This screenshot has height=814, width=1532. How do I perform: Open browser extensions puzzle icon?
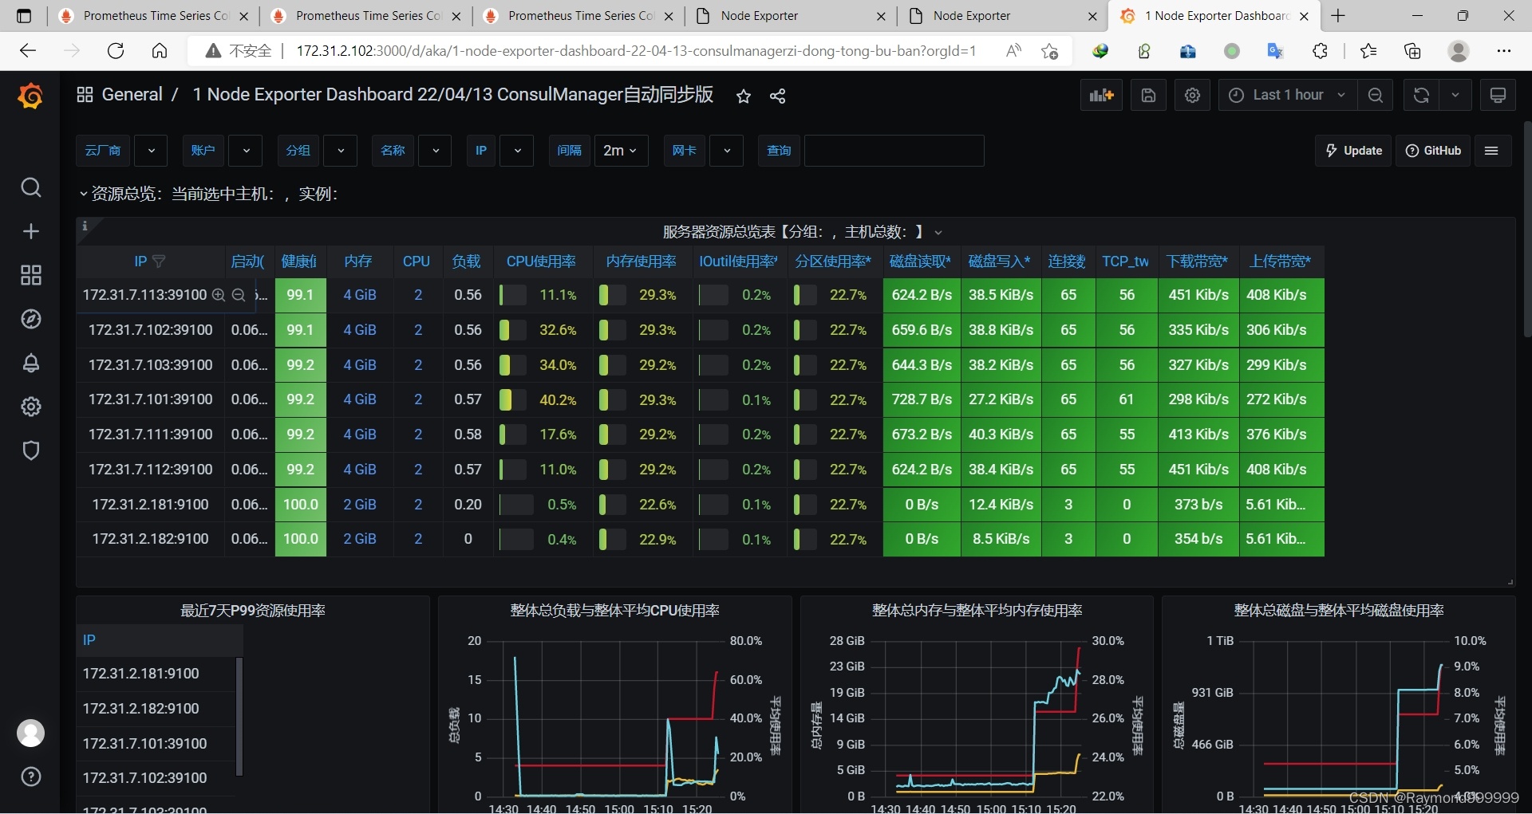click(x=1320, y=51)
